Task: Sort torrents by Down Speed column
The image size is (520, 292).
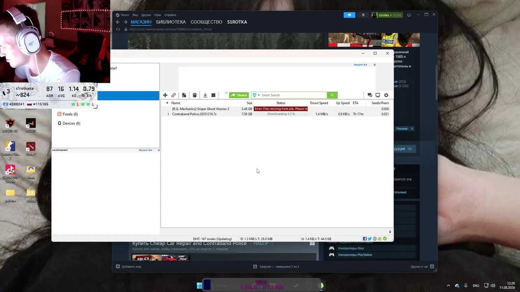Action: pyautogui.click(x=319, y=103)
